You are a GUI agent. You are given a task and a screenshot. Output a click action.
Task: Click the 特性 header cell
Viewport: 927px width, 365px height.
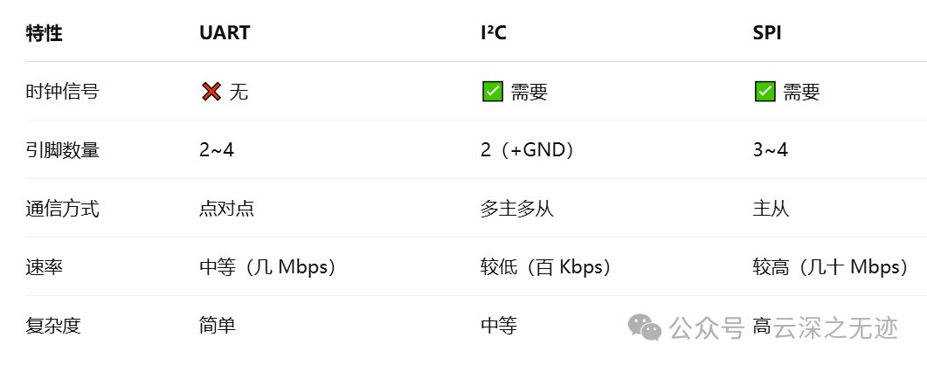tap(45, 33)
